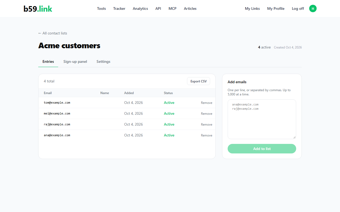Click the Name column header
The height and width of the screenshot is (212, 340).
[105, 93]
